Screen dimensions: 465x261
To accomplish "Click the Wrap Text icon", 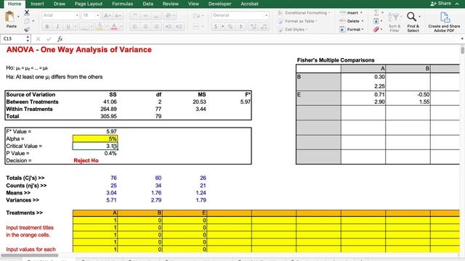I will (x=196, y=15).
